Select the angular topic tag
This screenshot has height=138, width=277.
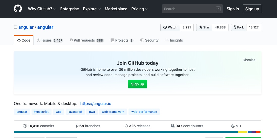pyautogui.click(x=22, y=112)
